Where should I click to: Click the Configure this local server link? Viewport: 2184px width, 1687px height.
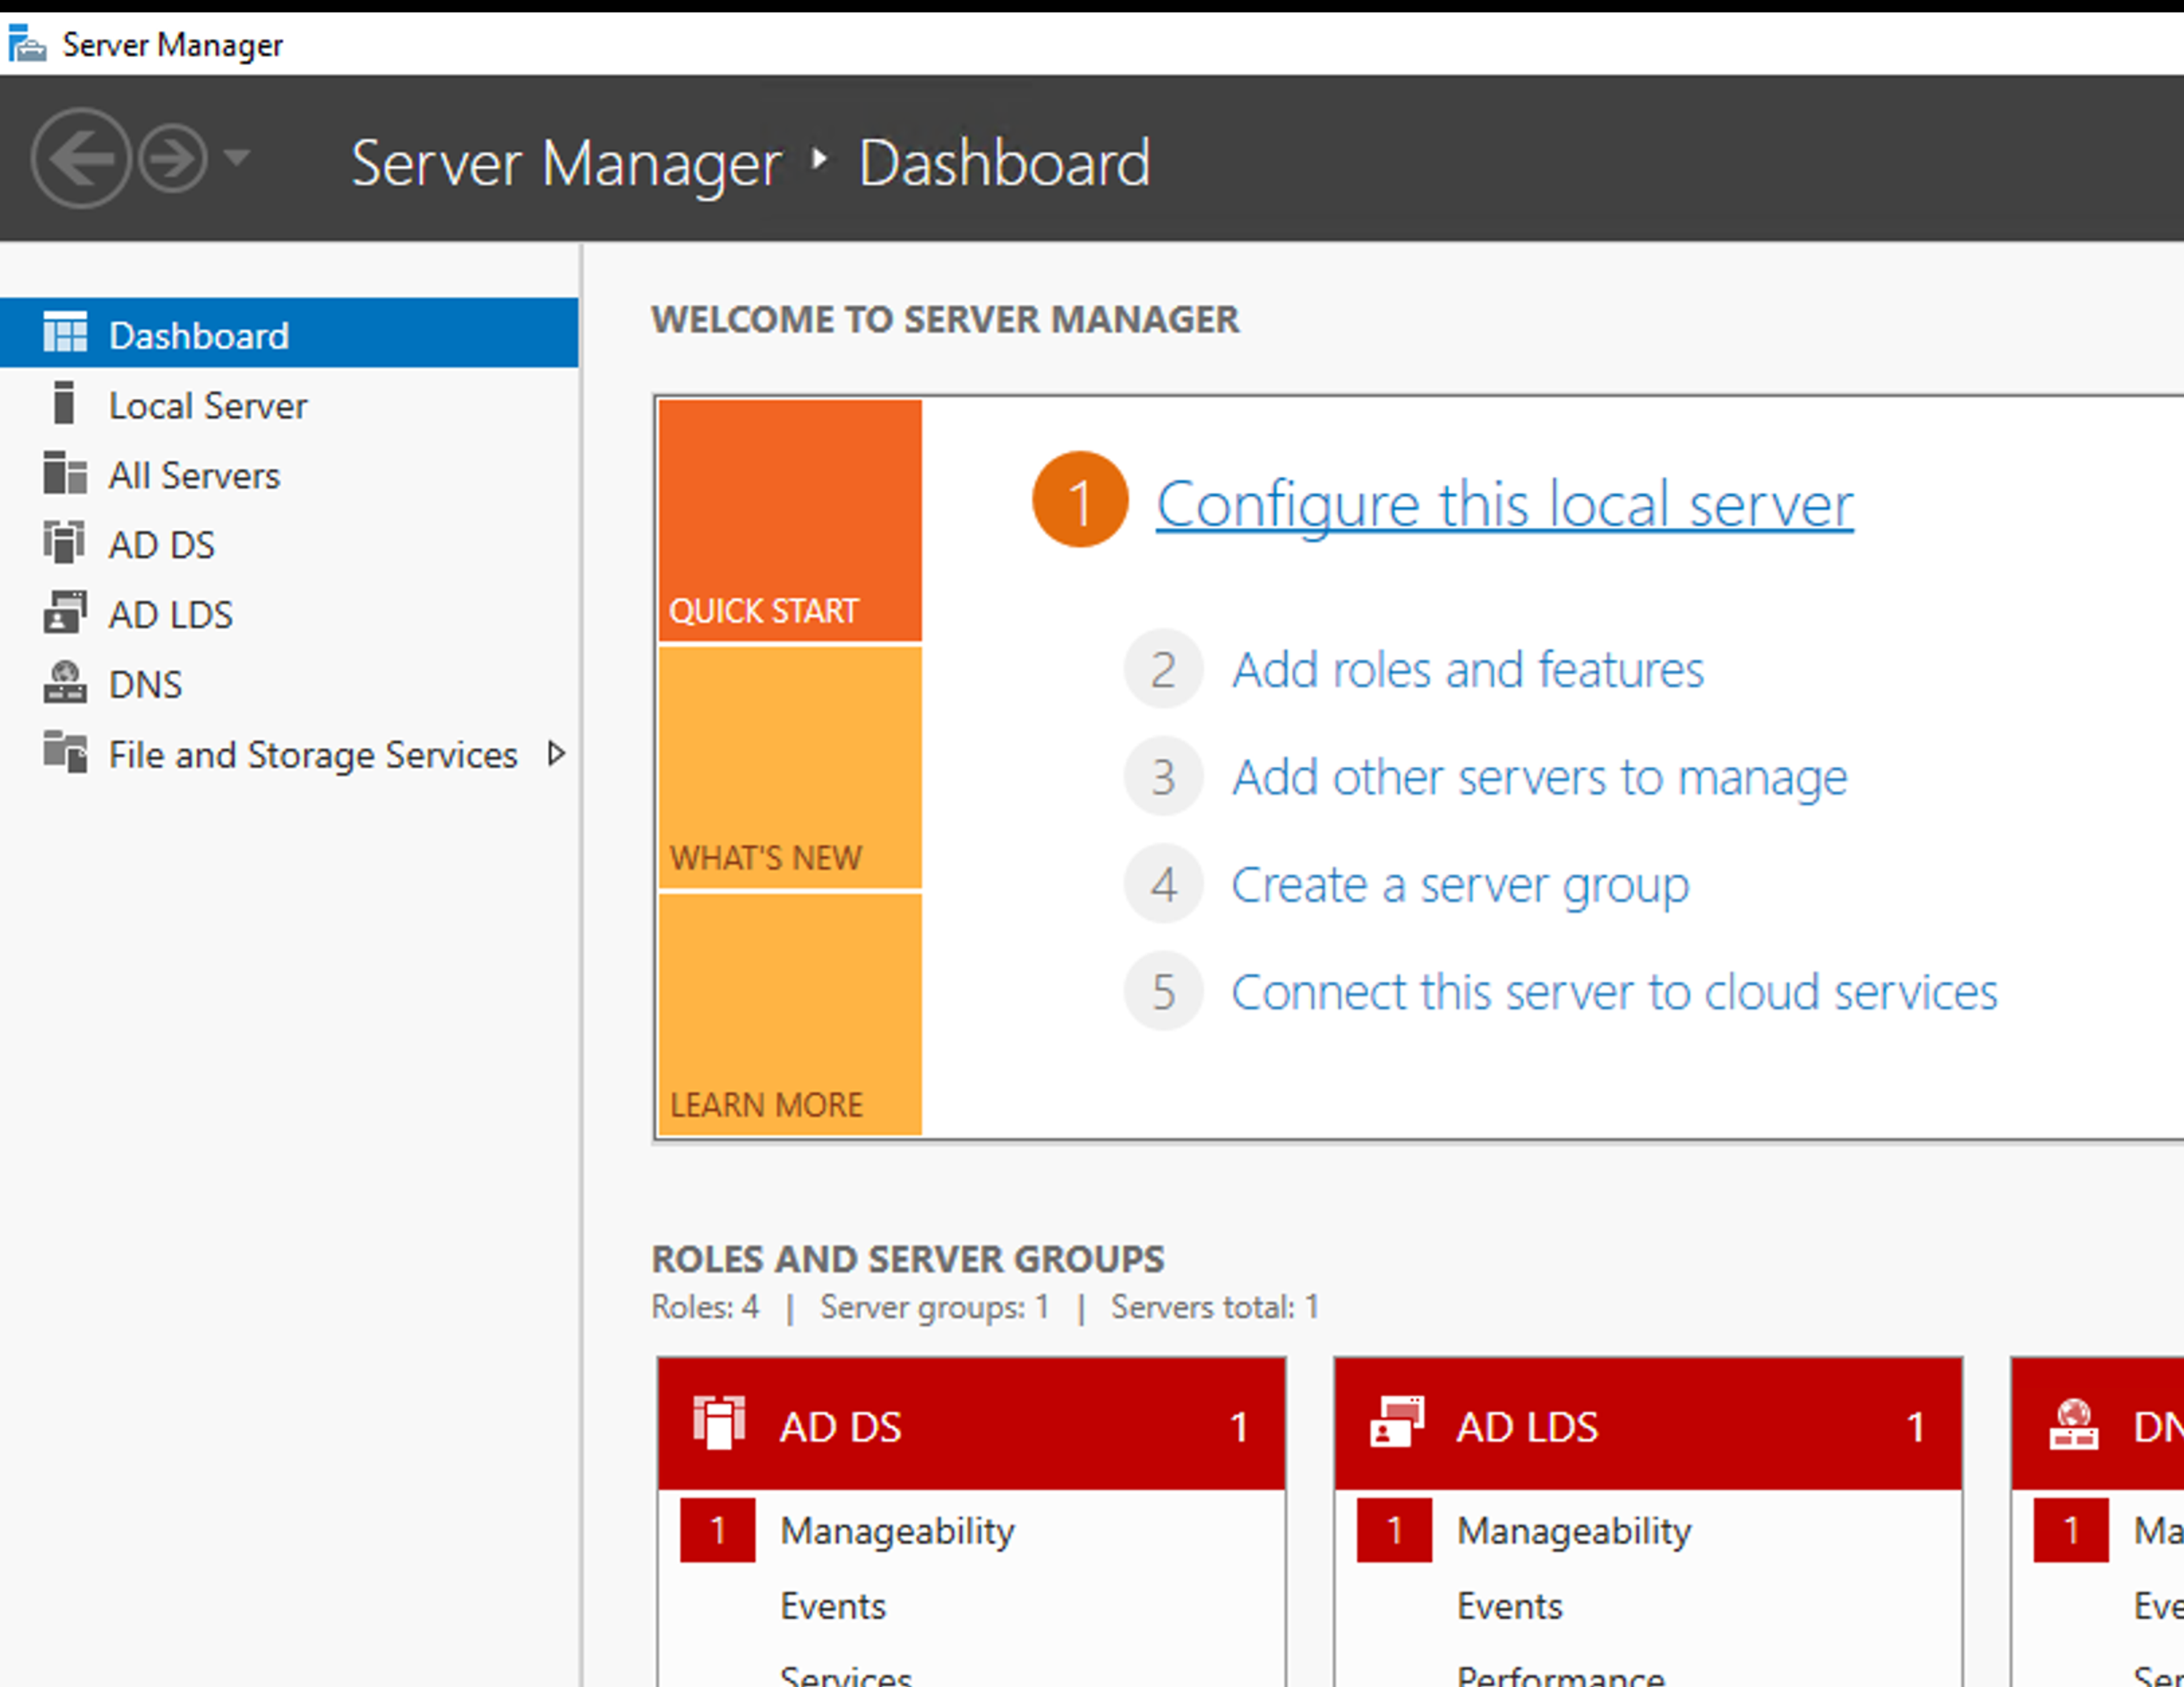click(x=1504, y=504)
